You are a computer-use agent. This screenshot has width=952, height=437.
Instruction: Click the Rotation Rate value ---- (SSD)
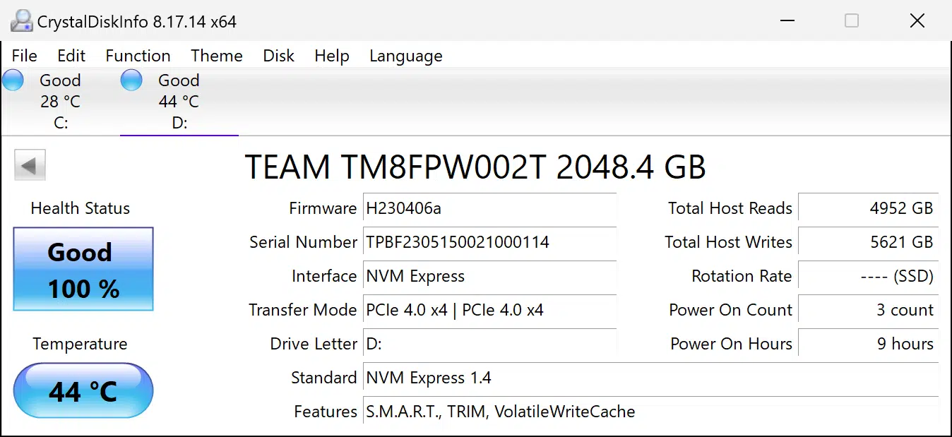pyautogui.click(x=868, y=276)
